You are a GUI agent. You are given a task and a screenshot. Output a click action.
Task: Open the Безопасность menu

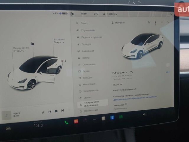click(x=89, y=91)
